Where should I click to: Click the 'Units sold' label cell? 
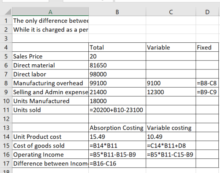pyautogui.click(x=50, y=110)
